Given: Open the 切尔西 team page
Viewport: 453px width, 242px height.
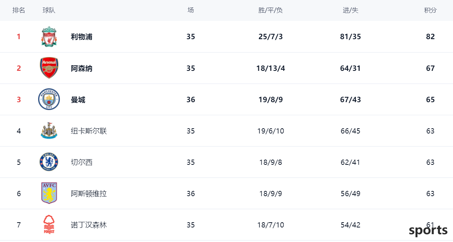Looking at the screenshot, I should 82,162.
